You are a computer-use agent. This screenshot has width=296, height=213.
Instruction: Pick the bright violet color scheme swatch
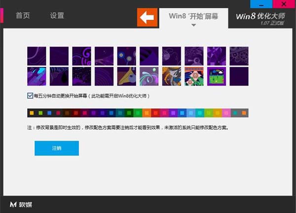[173, 113]
